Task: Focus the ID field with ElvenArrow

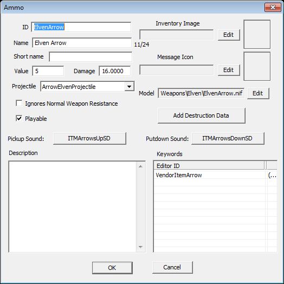Action: (81, 27)
